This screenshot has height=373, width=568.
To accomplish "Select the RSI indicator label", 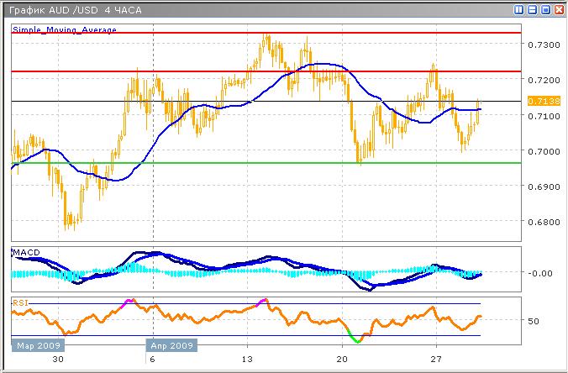I will (x=19, y=300).
